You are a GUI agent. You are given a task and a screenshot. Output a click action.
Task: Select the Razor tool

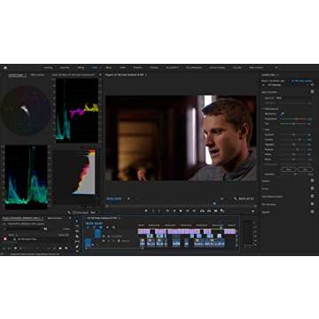point(77,237)
